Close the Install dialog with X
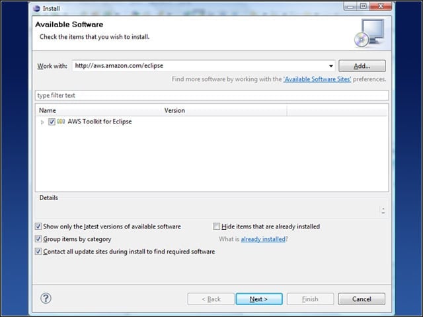Image resolution: width=423 pixels, height=317 pixels. point(381,7)
